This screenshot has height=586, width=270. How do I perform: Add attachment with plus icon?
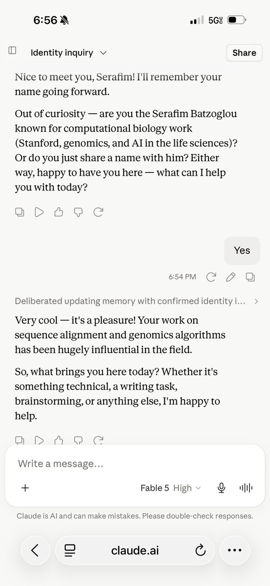(x=25, y=488)
